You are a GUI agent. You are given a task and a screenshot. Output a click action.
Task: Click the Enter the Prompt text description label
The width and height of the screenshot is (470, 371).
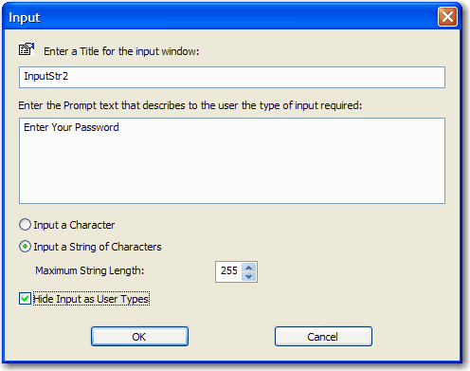(190, 105)
